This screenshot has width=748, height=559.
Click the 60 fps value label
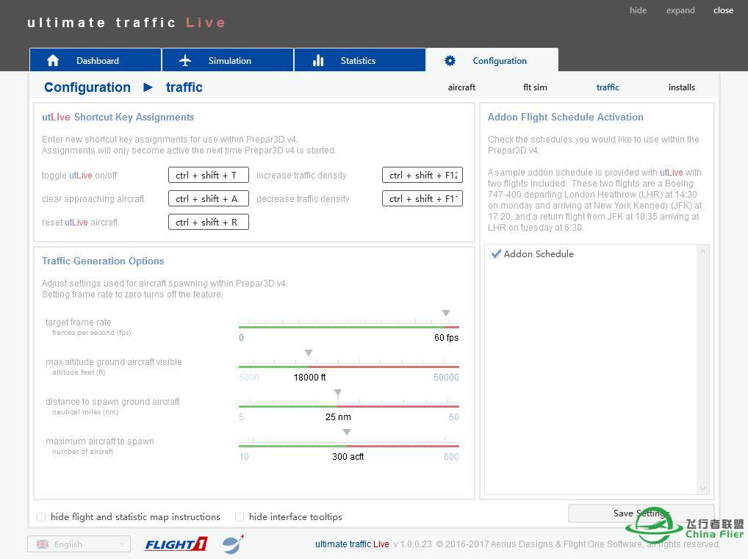(446, 338)
